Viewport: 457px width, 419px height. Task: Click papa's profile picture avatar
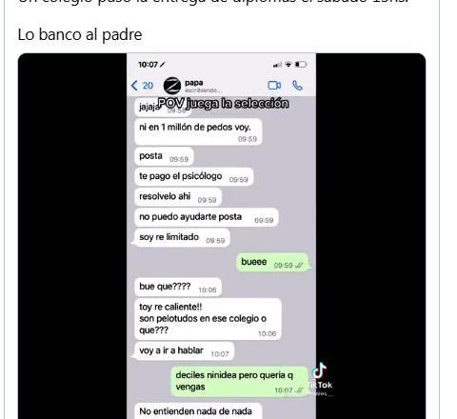pos(172,86)
